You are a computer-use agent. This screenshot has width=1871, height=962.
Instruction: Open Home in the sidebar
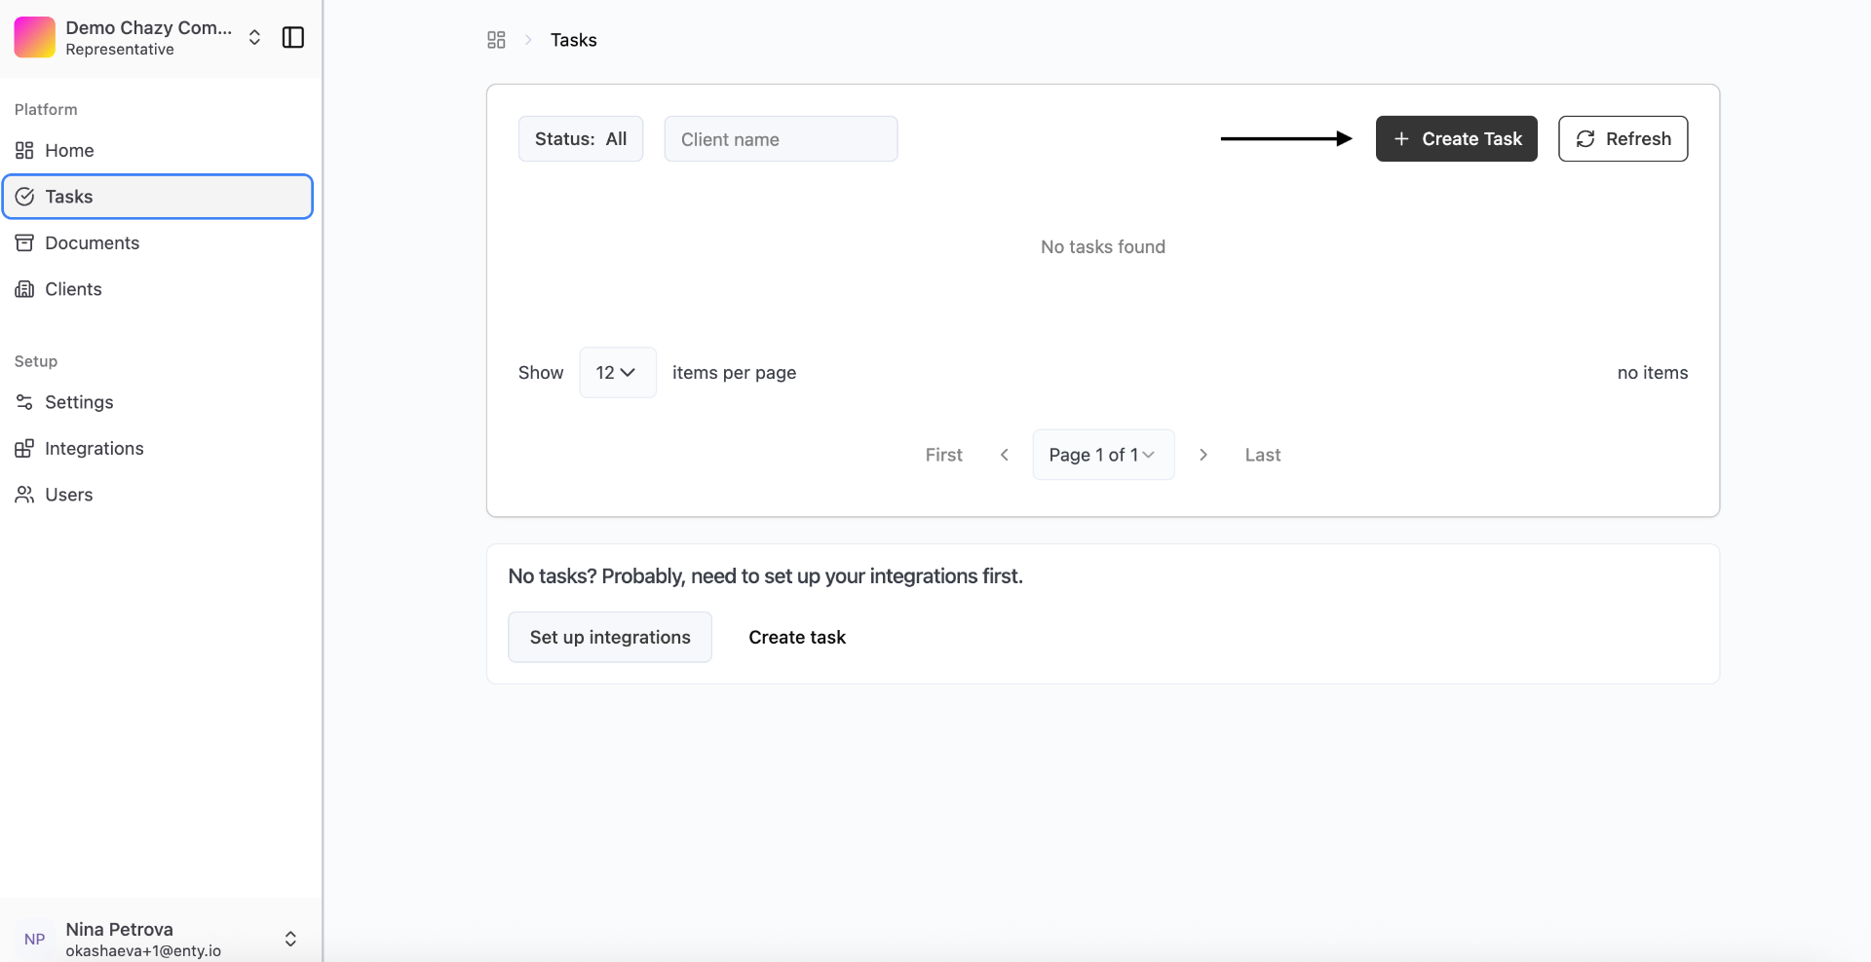158,150
